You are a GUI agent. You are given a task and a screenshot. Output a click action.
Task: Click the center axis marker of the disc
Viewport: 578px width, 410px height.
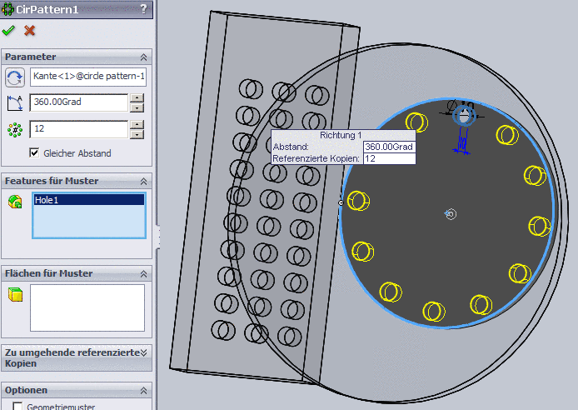[450, 214]
